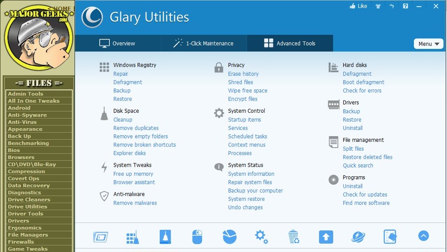Open Boot defragment under Hard disks
The height and width of the screenshot is (252, 447).
pyautogui.click(x=364, y=82)
